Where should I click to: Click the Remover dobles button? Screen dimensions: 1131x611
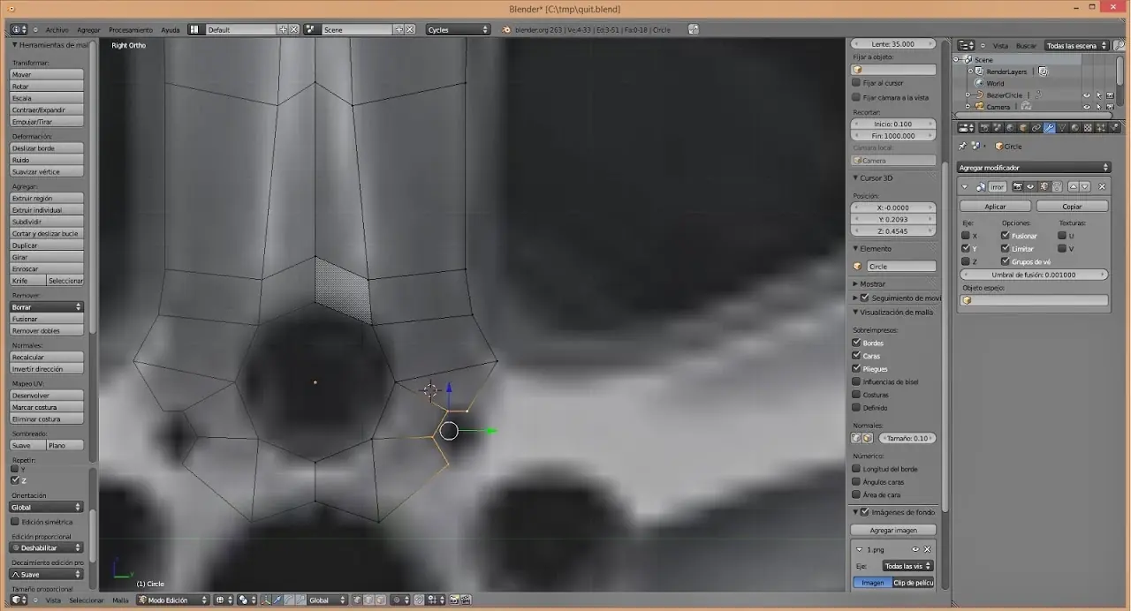[x=47, y=330]
